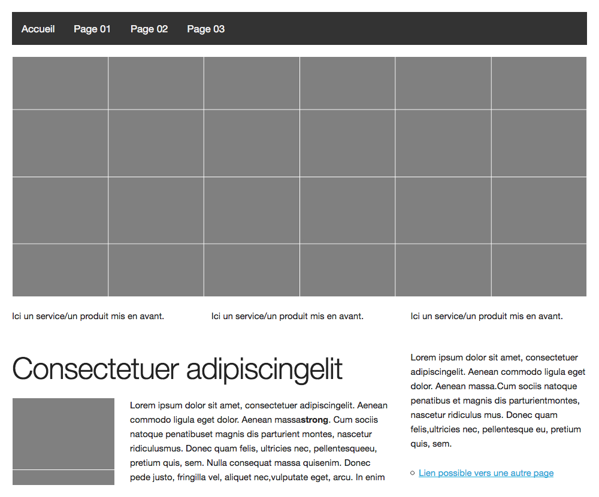
Task: Go to Page 01 in the navbar
Action: 92,29
